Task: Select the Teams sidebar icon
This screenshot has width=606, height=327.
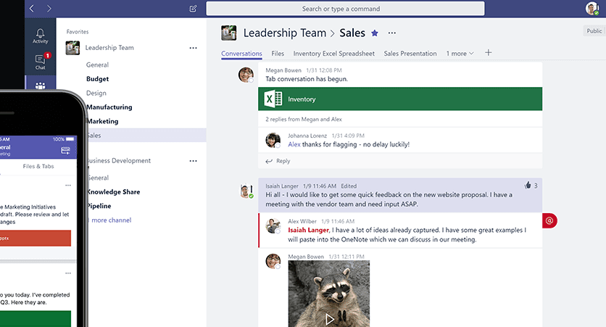Action: (x=40, y=86)
